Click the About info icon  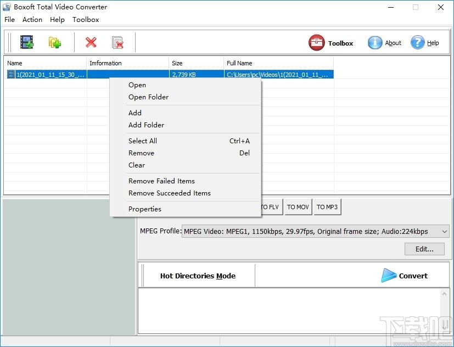click(x=374, y=43)
